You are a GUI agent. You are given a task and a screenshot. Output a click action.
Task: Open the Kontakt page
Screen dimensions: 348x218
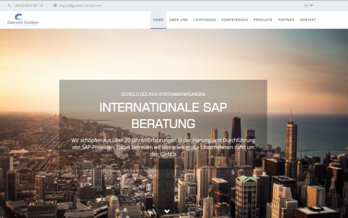click(308, 20)
